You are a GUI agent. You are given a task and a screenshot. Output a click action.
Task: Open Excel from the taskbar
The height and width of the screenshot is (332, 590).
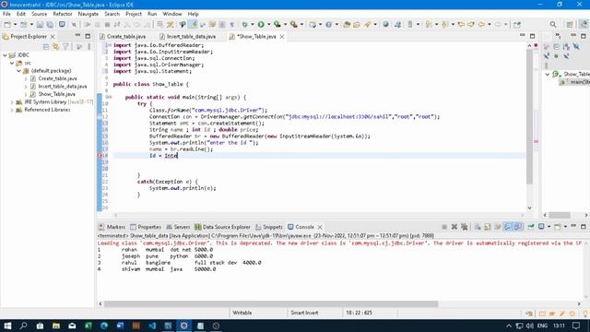click(x=88, y=326)
